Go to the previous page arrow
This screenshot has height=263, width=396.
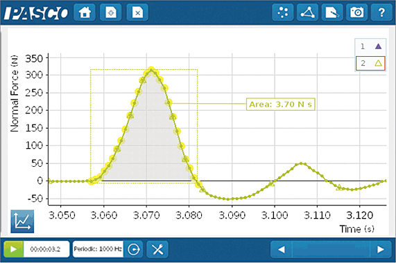coord(281,249)
